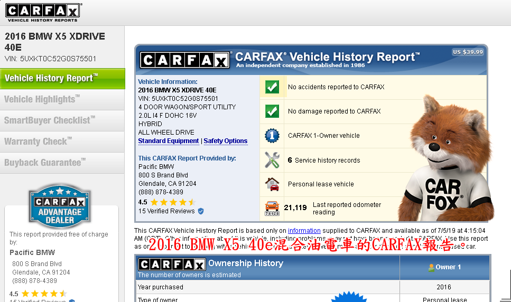
Task: Click the VIN in the left sidebar
Action: point(51,59)
